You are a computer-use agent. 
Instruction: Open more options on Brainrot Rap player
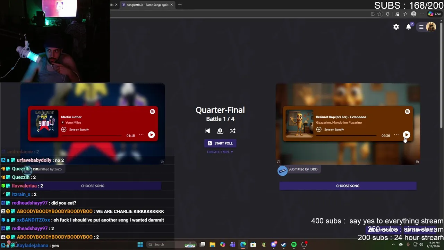tap(396, 135)
